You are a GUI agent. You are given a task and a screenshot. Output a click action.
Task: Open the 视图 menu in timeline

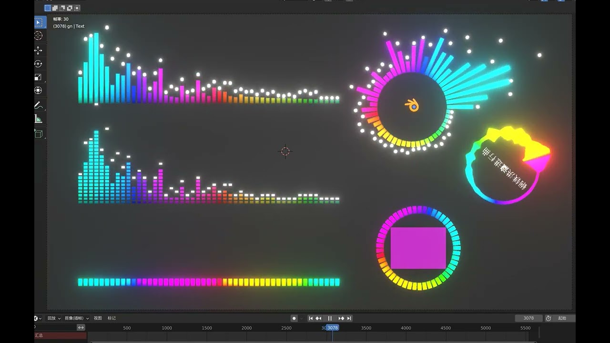point(98,318)
